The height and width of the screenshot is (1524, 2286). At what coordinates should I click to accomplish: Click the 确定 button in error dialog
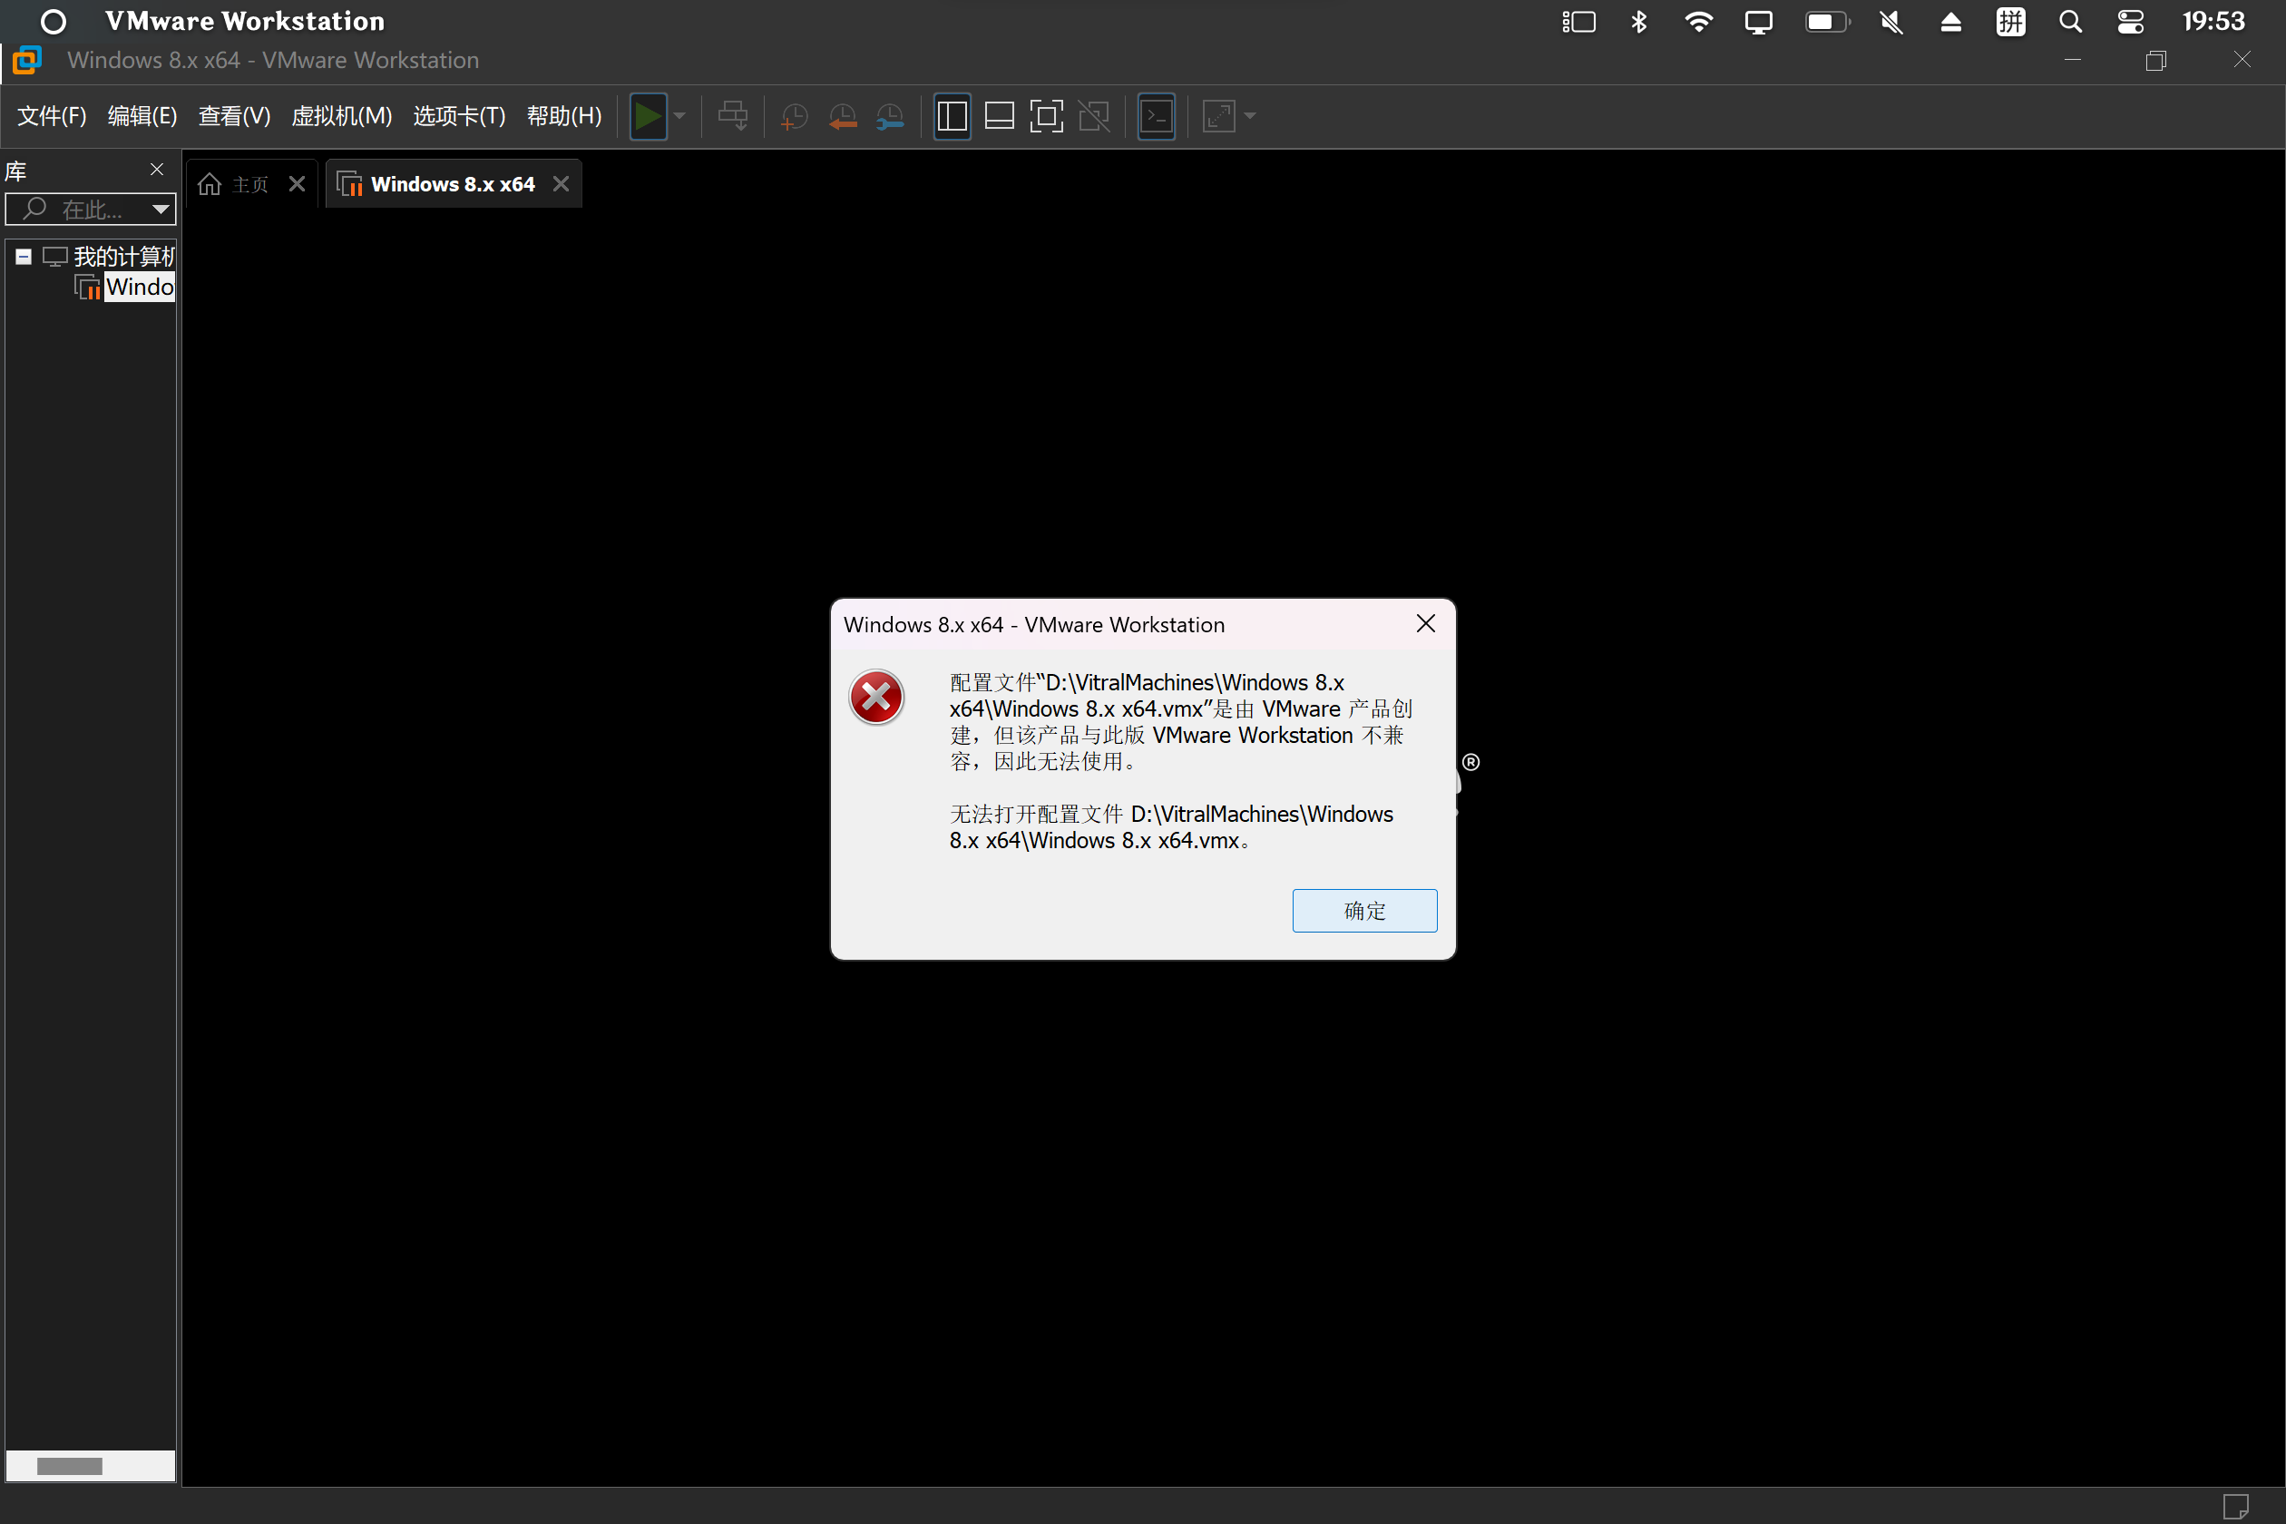point(1364,911)
